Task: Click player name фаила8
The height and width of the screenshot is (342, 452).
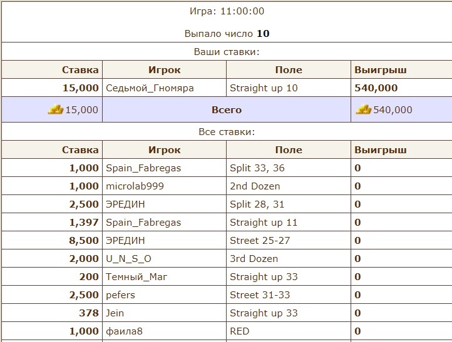Action: (124, 331)
